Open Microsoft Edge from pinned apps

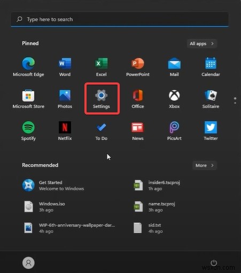point(28,67)
